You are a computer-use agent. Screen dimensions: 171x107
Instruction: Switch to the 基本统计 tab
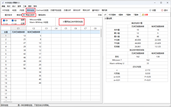[x=96, y=10]
